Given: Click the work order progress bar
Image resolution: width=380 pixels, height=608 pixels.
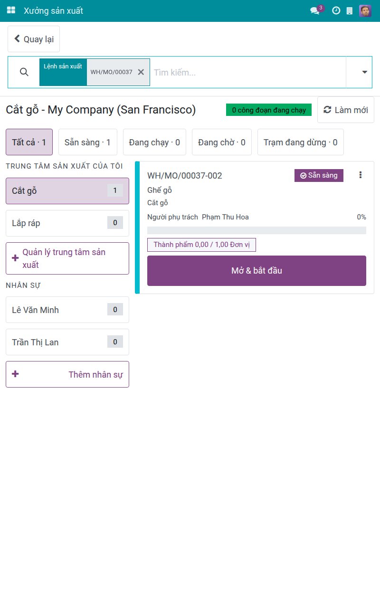Looking at the screenshot, I should (x=256, y=230).
